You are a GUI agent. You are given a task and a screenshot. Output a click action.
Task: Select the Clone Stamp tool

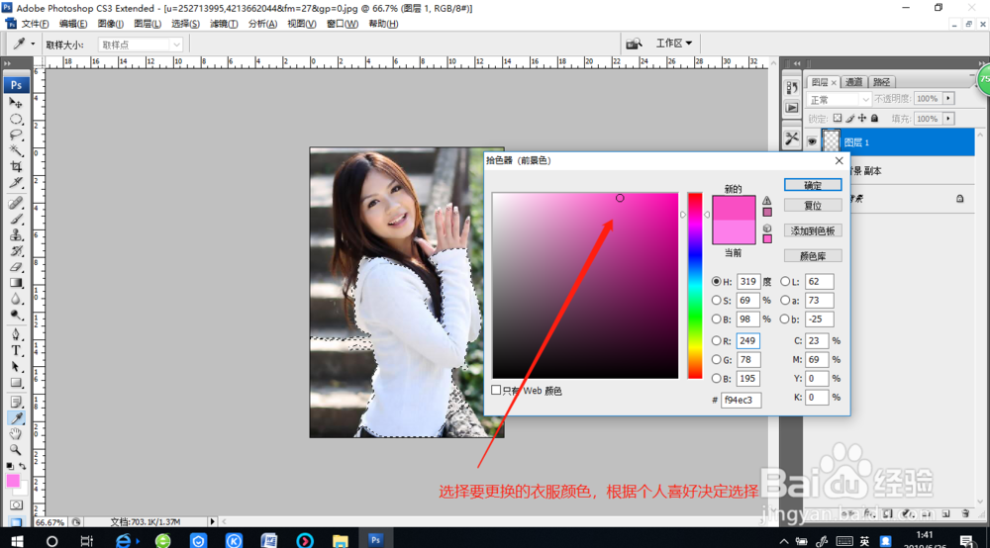point(16,234)
